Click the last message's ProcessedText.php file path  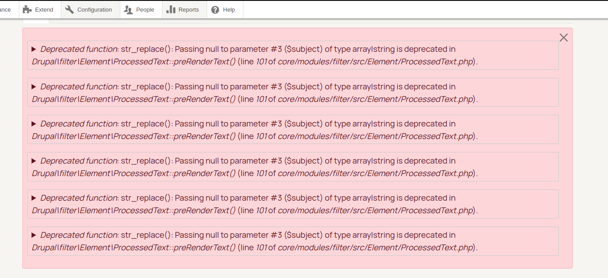tap(375, 248)
